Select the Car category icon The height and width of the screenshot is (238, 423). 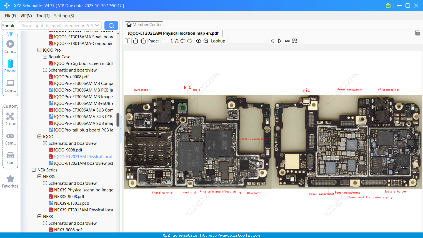click(x=10, y=158)
